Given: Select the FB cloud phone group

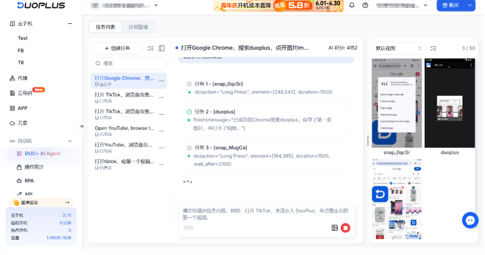Looking at the screenshot, I should pos(21,50).
